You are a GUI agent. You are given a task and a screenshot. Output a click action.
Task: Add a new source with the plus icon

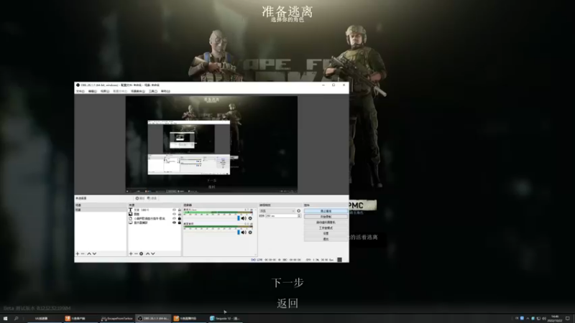[x=131, y=253]
